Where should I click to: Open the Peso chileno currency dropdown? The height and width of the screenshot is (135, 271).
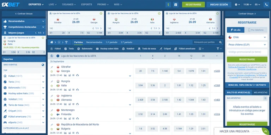pos(247,45)
